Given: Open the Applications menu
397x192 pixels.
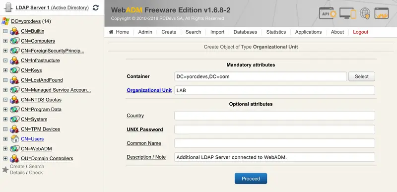Looking at the screenshot, I should [x=308, y=32].
